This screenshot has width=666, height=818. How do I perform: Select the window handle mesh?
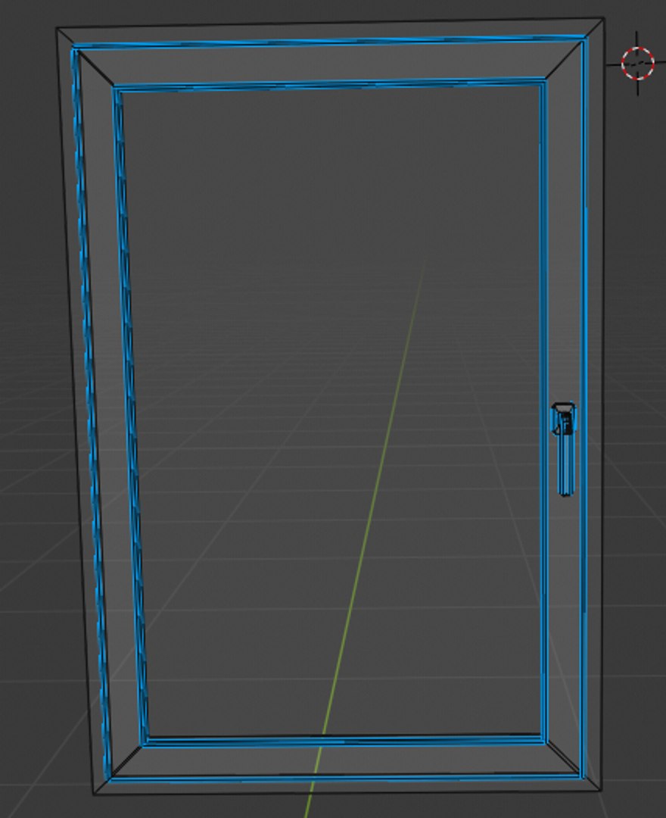point(565,449)
